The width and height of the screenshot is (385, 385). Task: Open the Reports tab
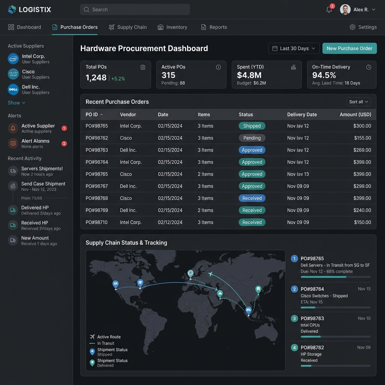214,27
